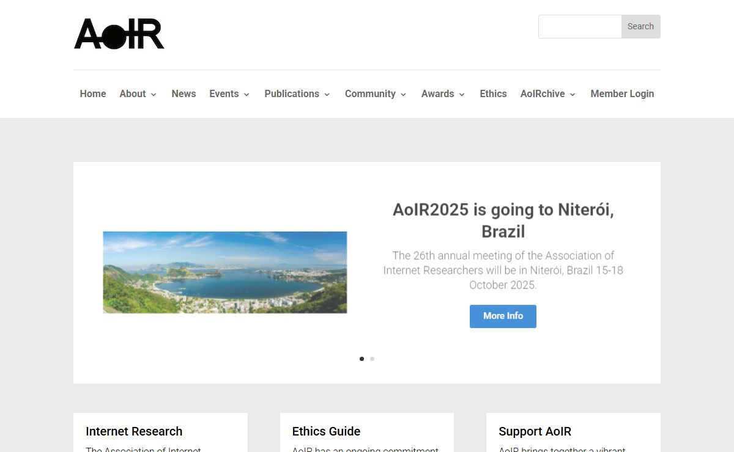
Task: Open the News page
Action: click(x=183, y=93)
